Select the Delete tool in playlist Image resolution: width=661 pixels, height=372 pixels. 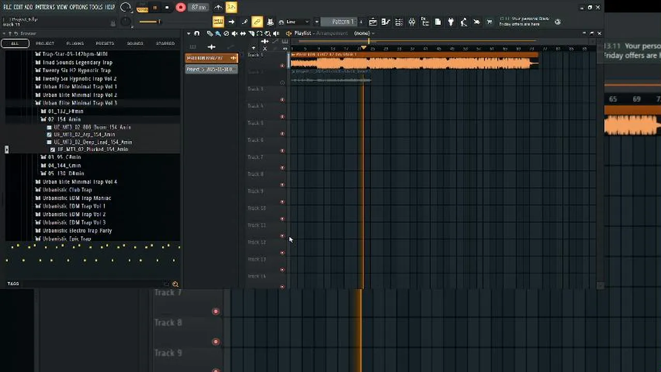[226, 33]
